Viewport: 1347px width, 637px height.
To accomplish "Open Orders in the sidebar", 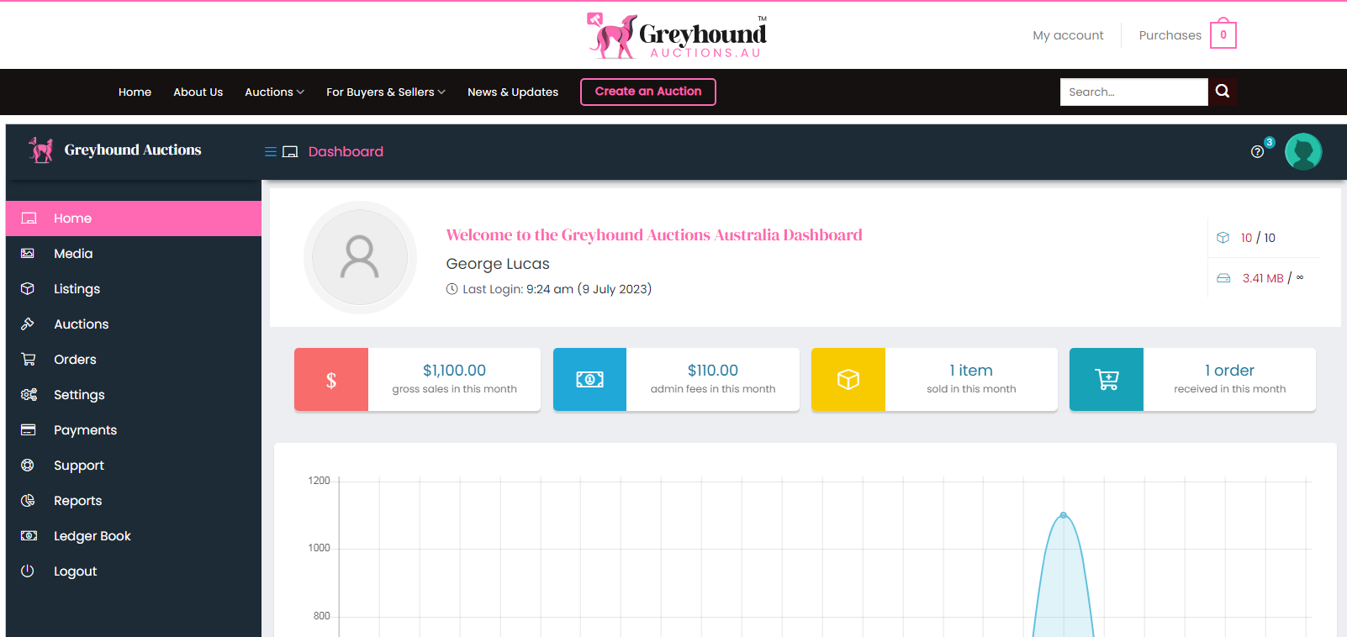I will 134,360.
